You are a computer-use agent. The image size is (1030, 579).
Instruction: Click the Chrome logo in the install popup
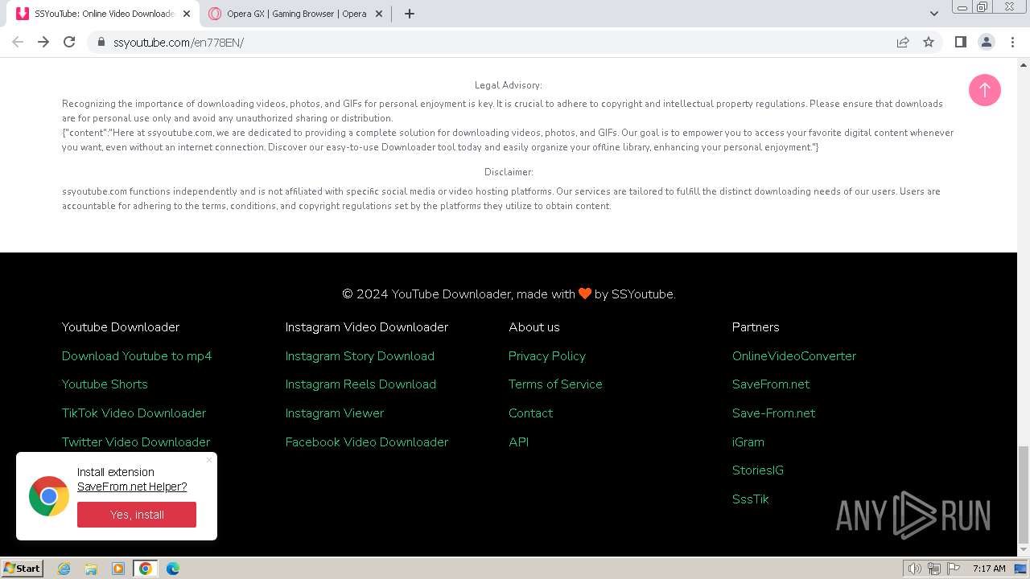click(49, 496)
